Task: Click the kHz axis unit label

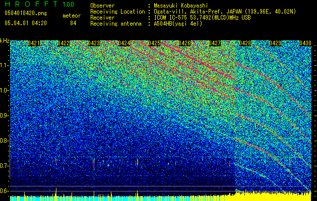Action: coord(5,41)
